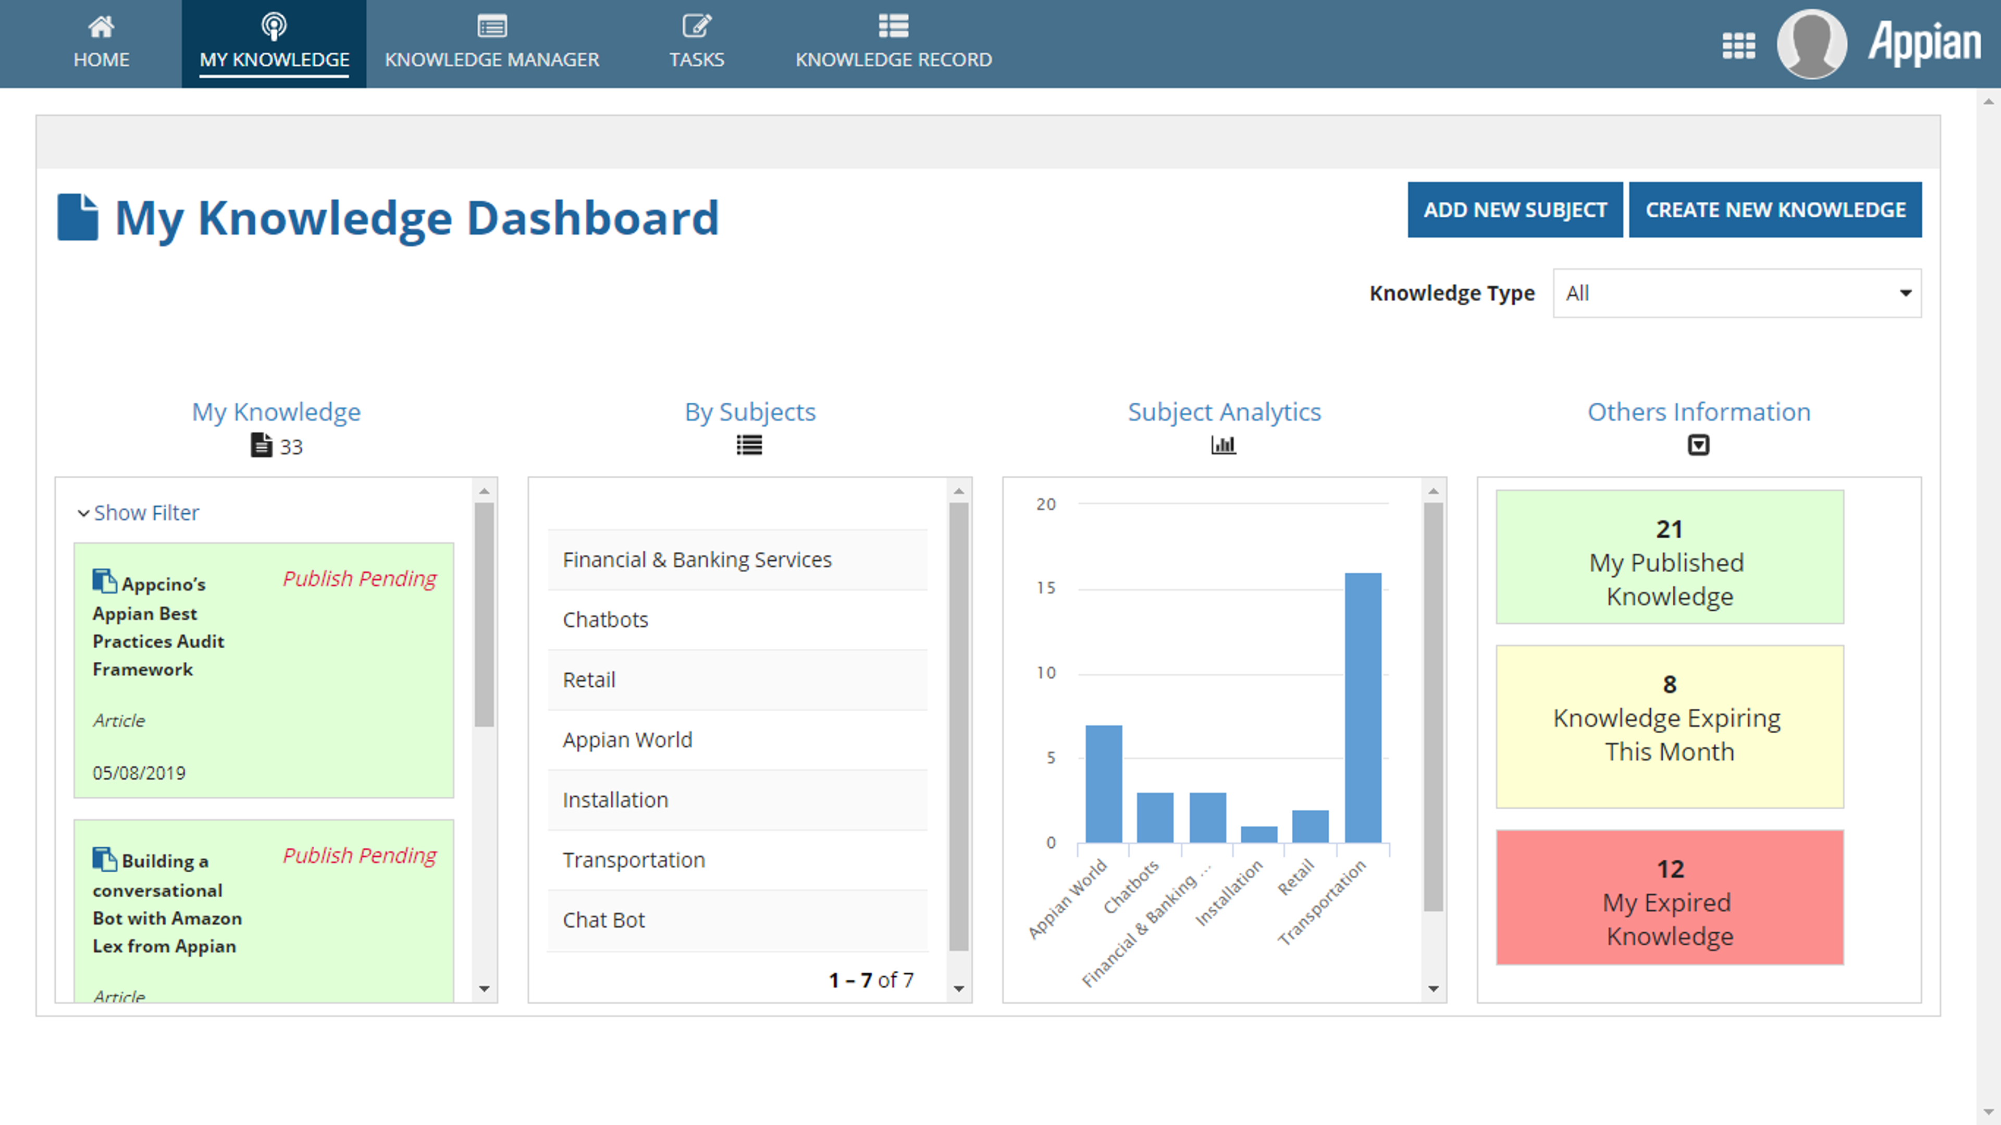Select the Installation subject row
2001x1125 pixels.
(x=738, y=800)
